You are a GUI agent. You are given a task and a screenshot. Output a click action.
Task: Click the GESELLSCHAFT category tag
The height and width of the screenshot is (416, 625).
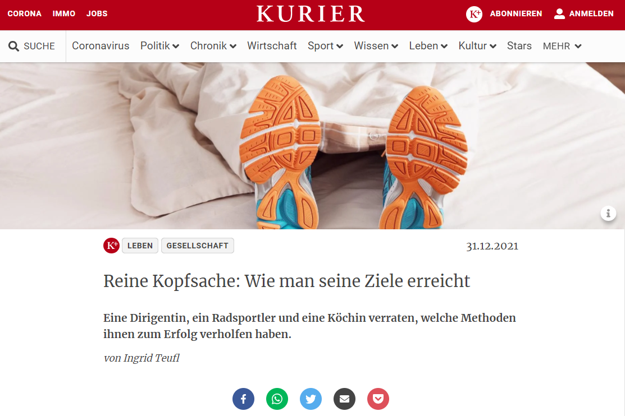[x=197, y=246]
